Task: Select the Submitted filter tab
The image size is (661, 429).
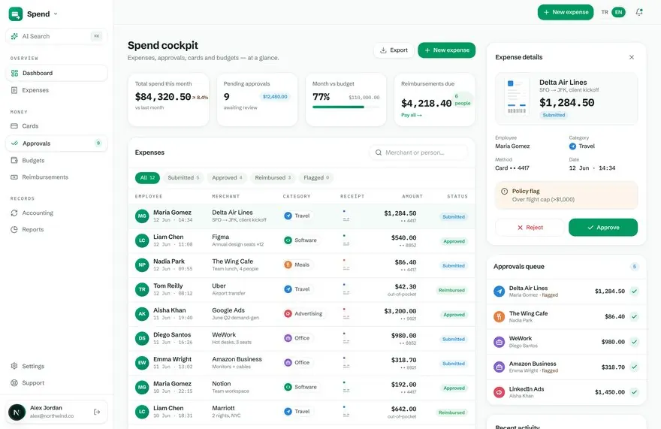Action: pyautogui.click(x=183, y=177)
